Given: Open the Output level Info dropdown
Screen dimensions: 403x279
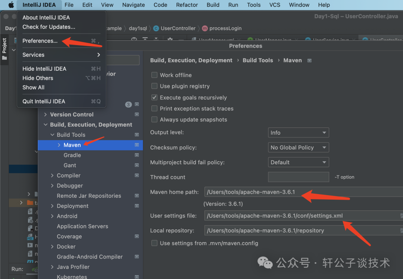Looking at the screenshot, I should pos(298,133).
